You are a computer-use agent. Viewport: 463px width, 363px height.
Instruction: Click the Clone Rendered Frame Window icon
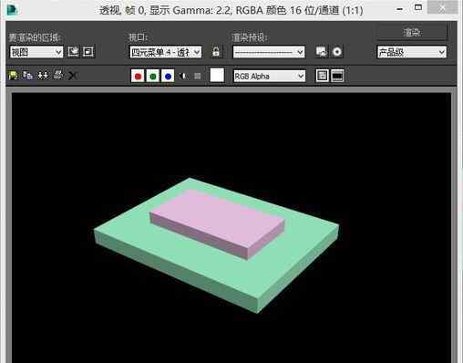(43, 76)
